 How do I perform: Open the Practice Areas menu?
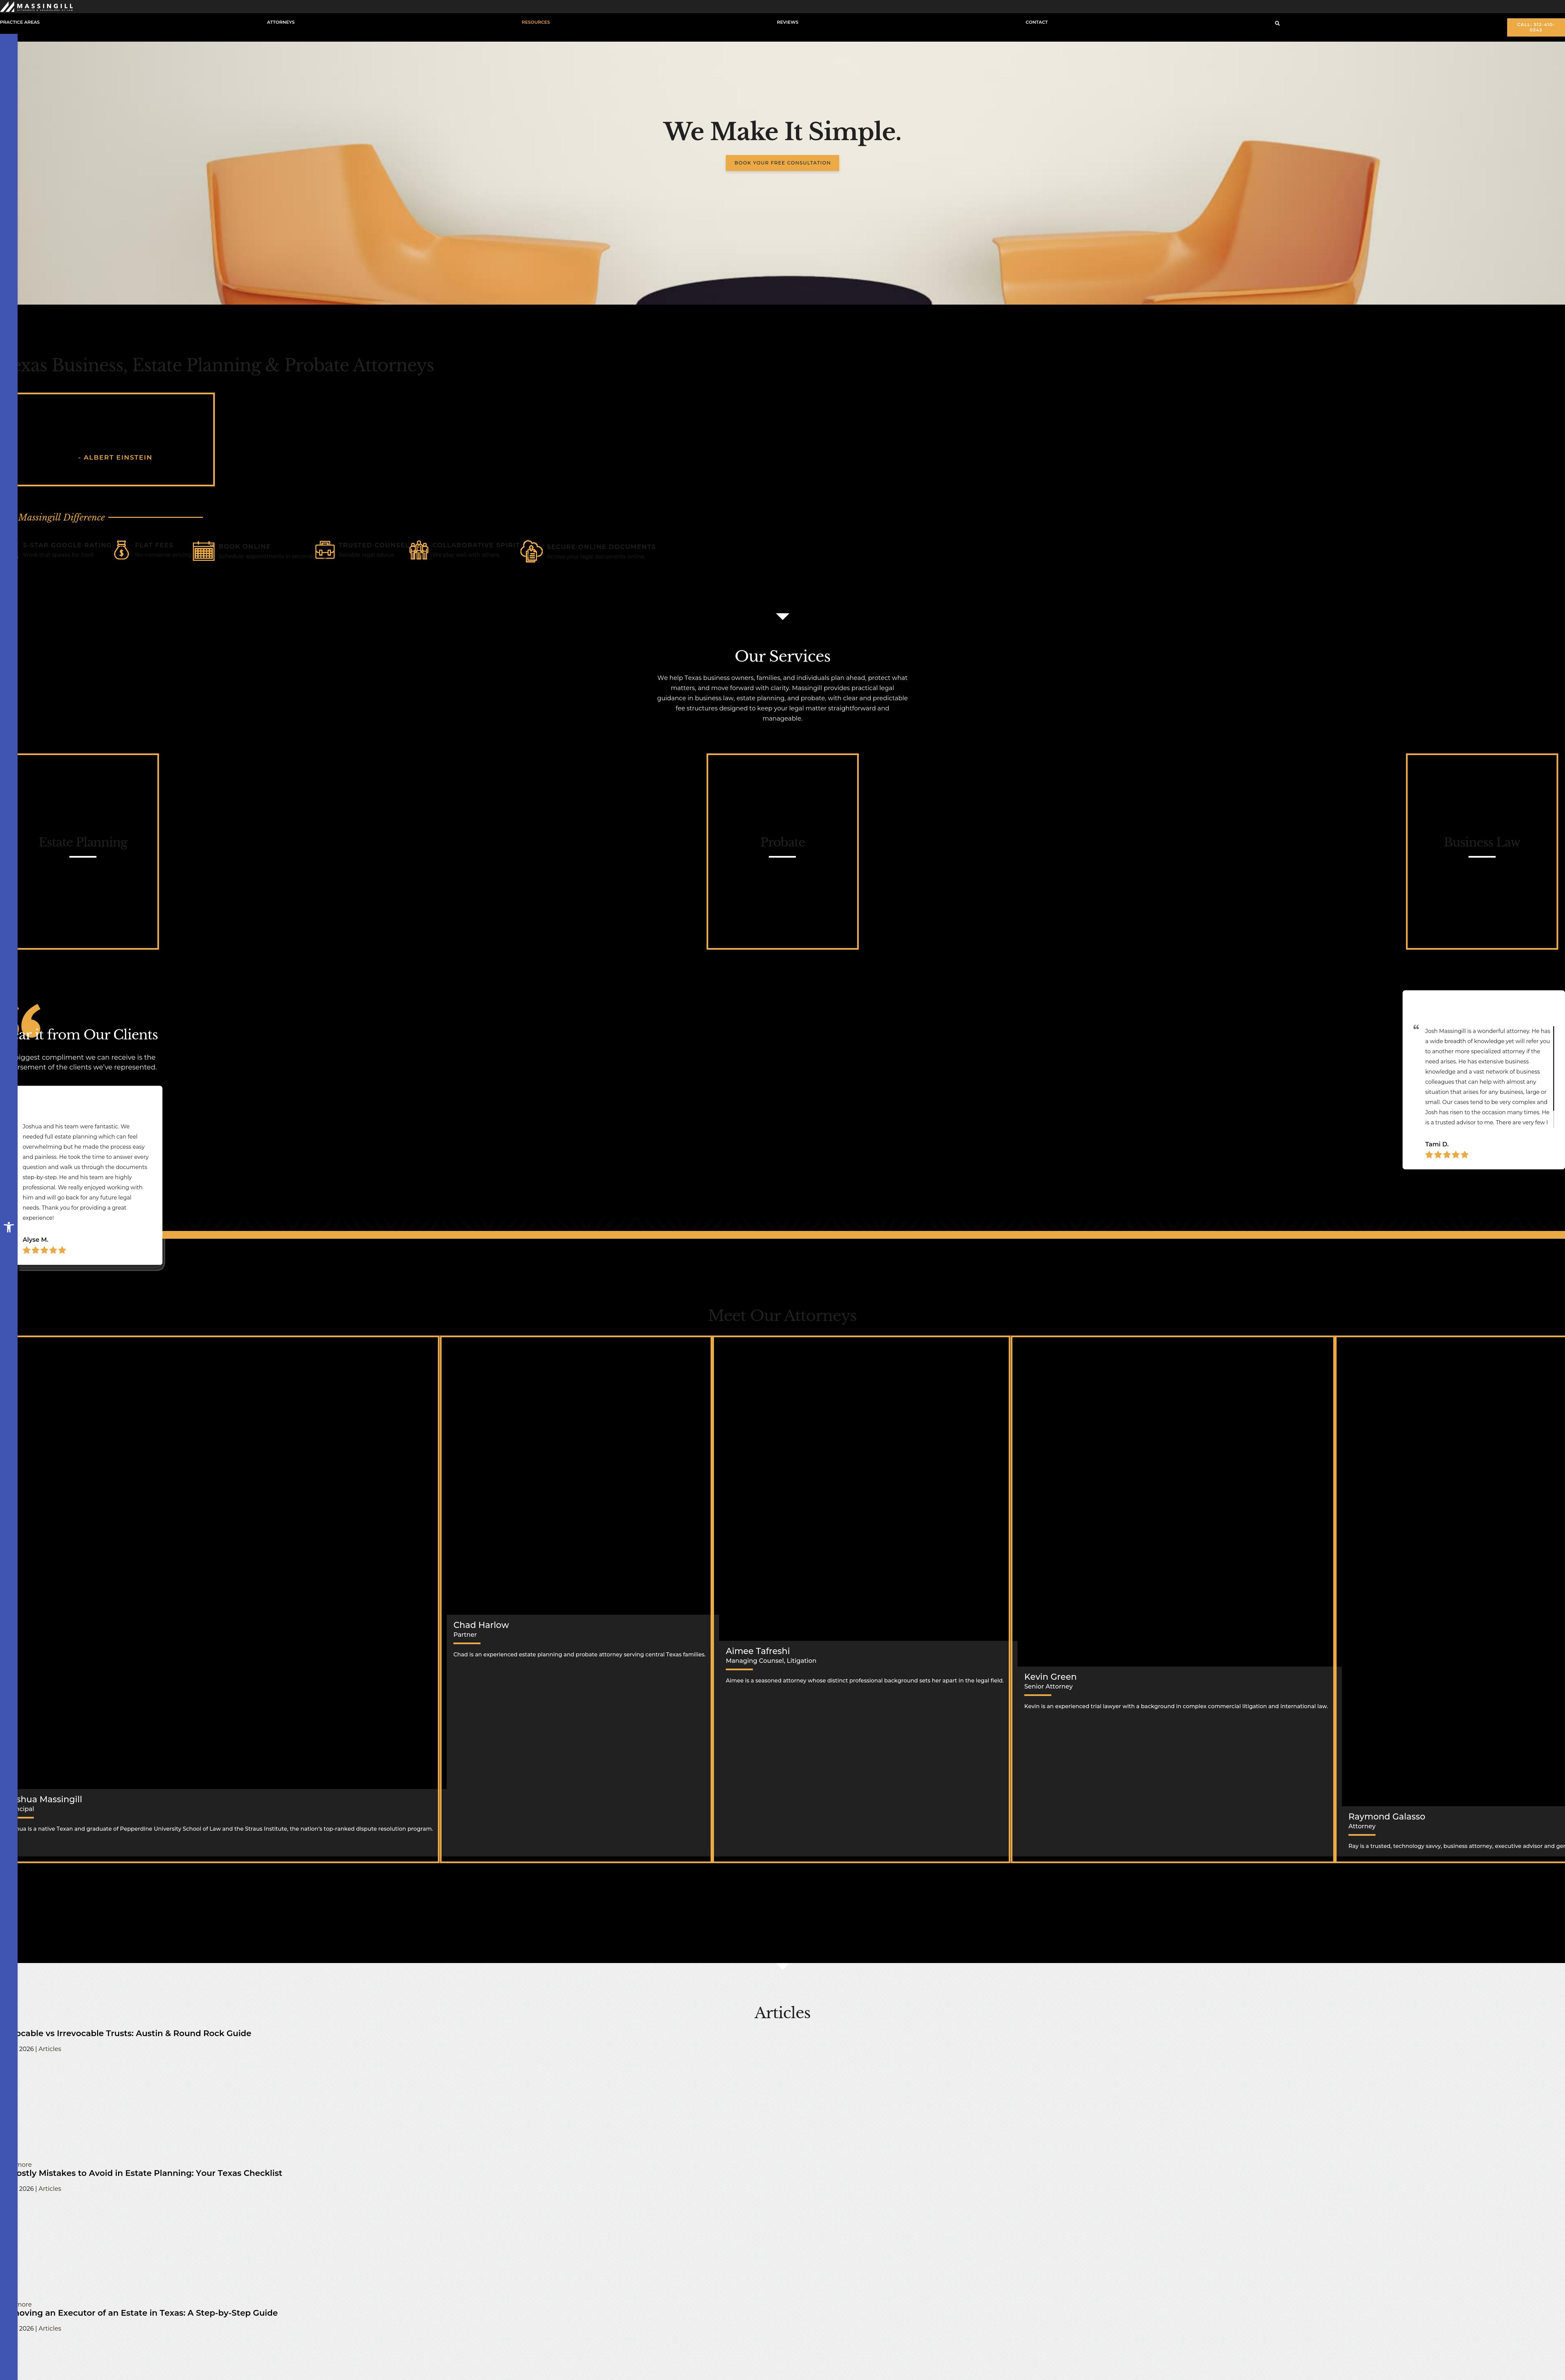pyautogui.click(x=20, y=22)
